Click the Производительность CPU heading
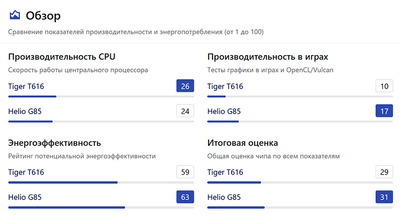The image size is (401, 220). pyautogui.click(x=65, y=56)
